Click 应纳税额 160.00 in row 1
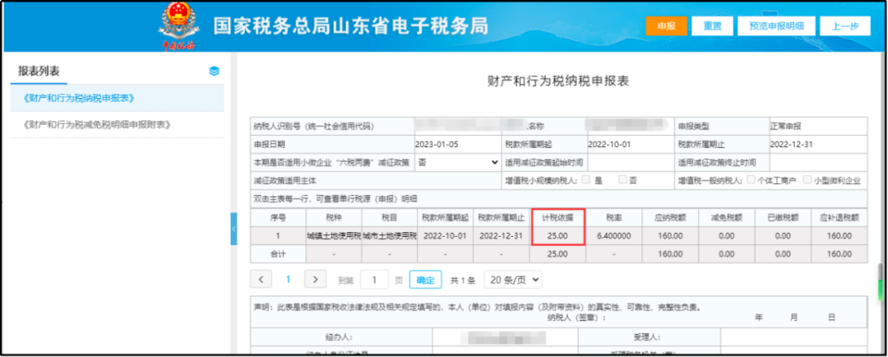The image size is (888, 357). (670, 236)
